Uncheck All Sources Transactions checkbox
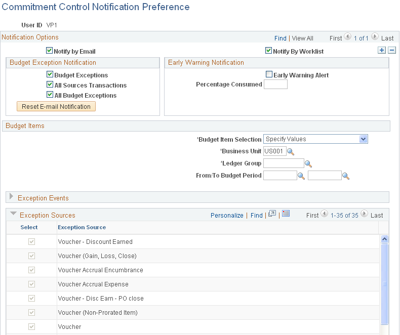Screen dimensions: 400x335 coord(50,85)
